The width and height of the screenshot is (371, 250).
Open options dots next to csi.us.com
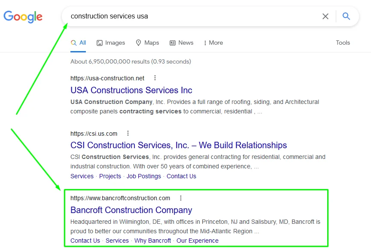coord(128,133)
